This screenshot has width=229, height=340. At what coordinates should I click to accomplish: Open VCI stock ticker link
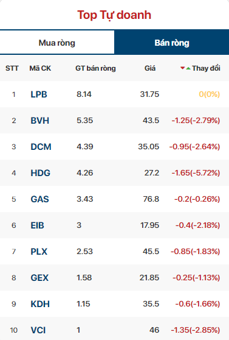click(38, 330)
